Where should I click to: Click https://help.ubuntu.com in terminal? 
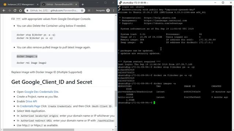160,18
